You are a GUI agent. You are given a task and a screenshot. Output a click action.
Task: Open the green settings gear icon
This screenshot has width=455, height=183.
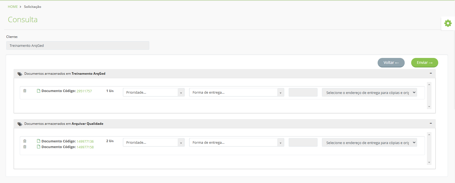coord(448,23)
